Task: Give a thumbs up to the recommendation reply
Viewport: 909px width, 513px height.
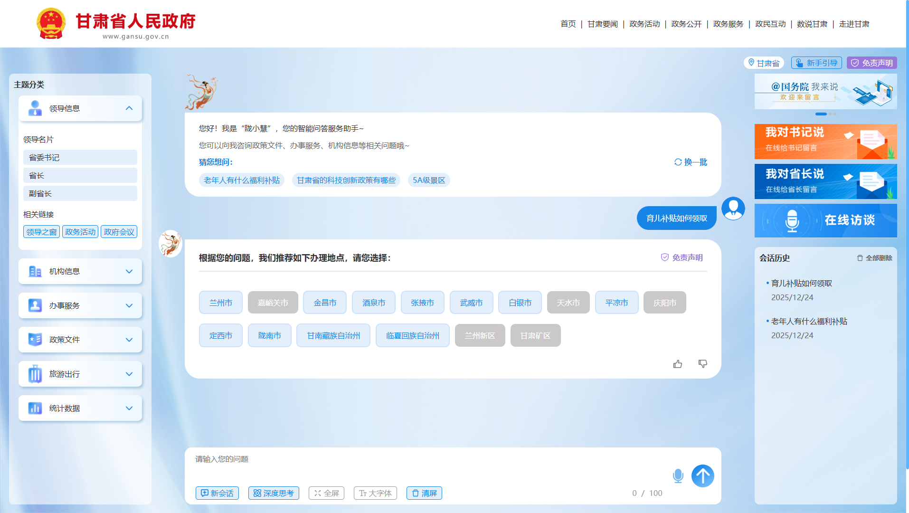Action: (678, 364)
